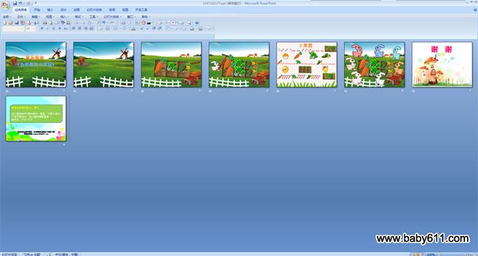
Task: Expand the 文件 classic menu dropdown
Action: [x=21, y=17]
